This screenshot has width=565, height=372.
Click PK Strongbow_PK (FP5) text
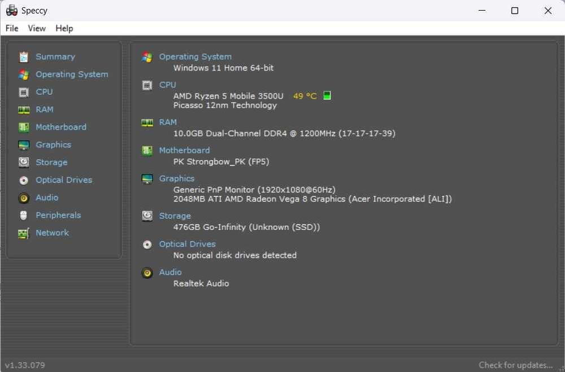221,161
